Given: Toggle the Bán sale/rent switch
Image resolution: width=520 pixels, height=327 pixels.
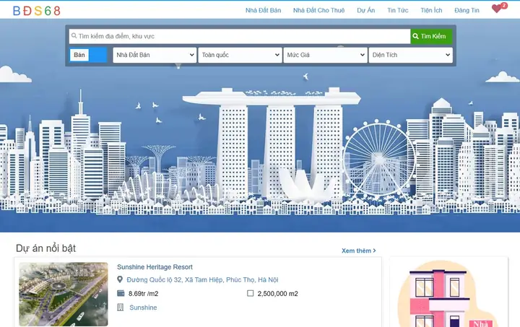Looking at the screenshot, I should (88, 55).
